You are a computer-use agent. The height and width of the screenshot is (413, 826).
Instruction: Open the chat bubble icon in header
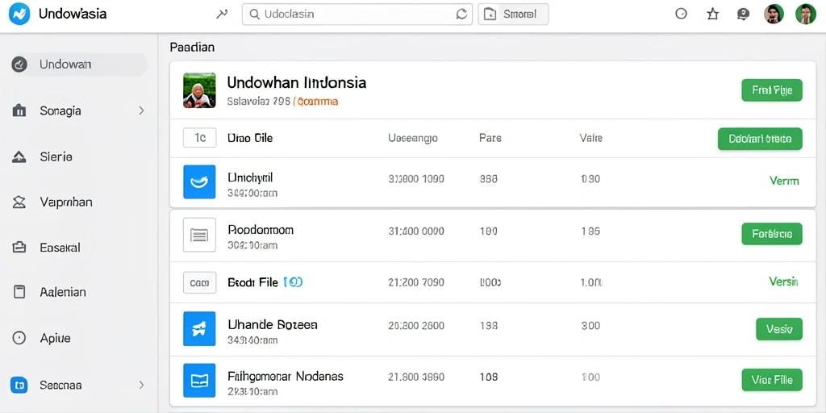[743, 15]
